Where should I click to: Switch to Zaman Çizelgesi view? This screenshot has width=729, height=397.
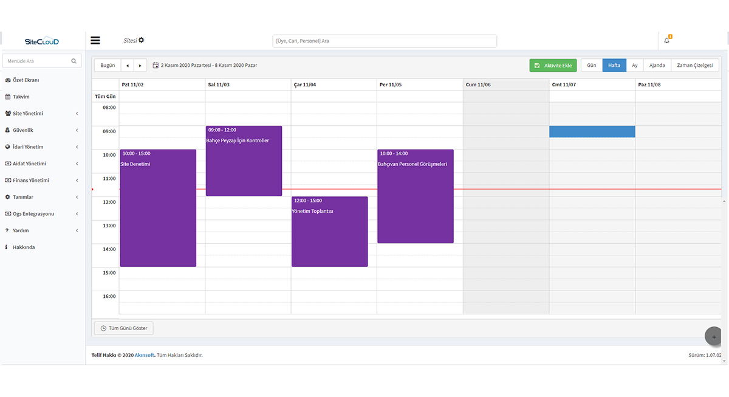click(695, 65)
